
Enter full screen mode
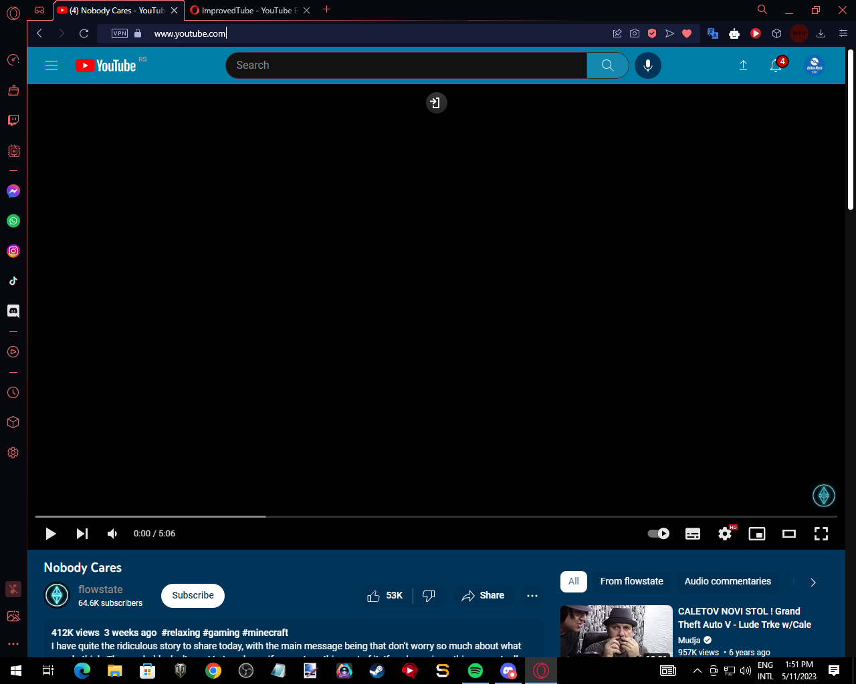821,534
